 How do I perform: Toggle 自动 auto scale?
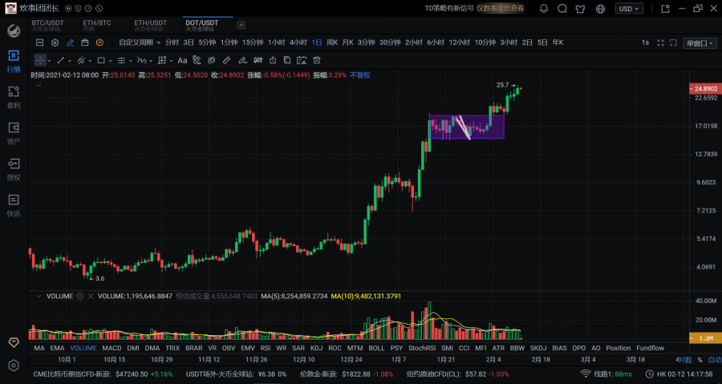[714, 360]
